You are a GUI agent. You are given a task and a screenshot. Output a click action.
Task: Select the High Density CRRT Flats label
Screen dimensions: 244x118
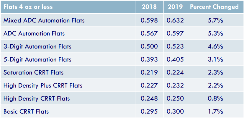(37, 98)
